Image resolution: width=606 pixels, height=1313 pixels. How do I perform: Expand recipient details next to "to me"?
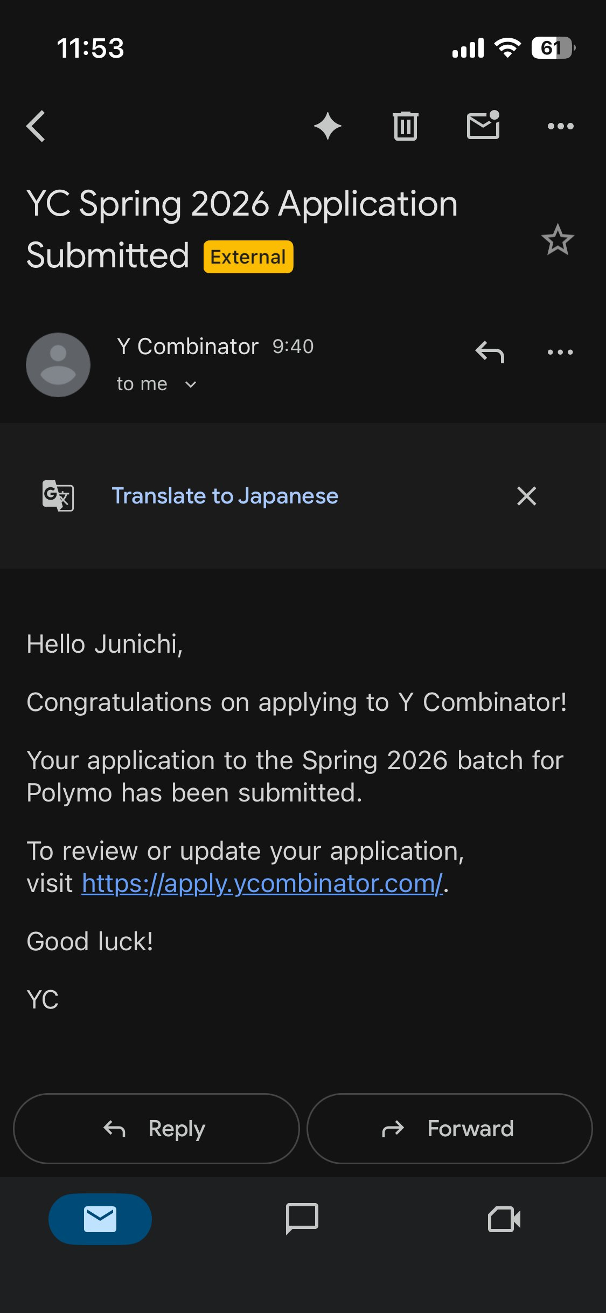pyautogui.click(x=191, y=384)
